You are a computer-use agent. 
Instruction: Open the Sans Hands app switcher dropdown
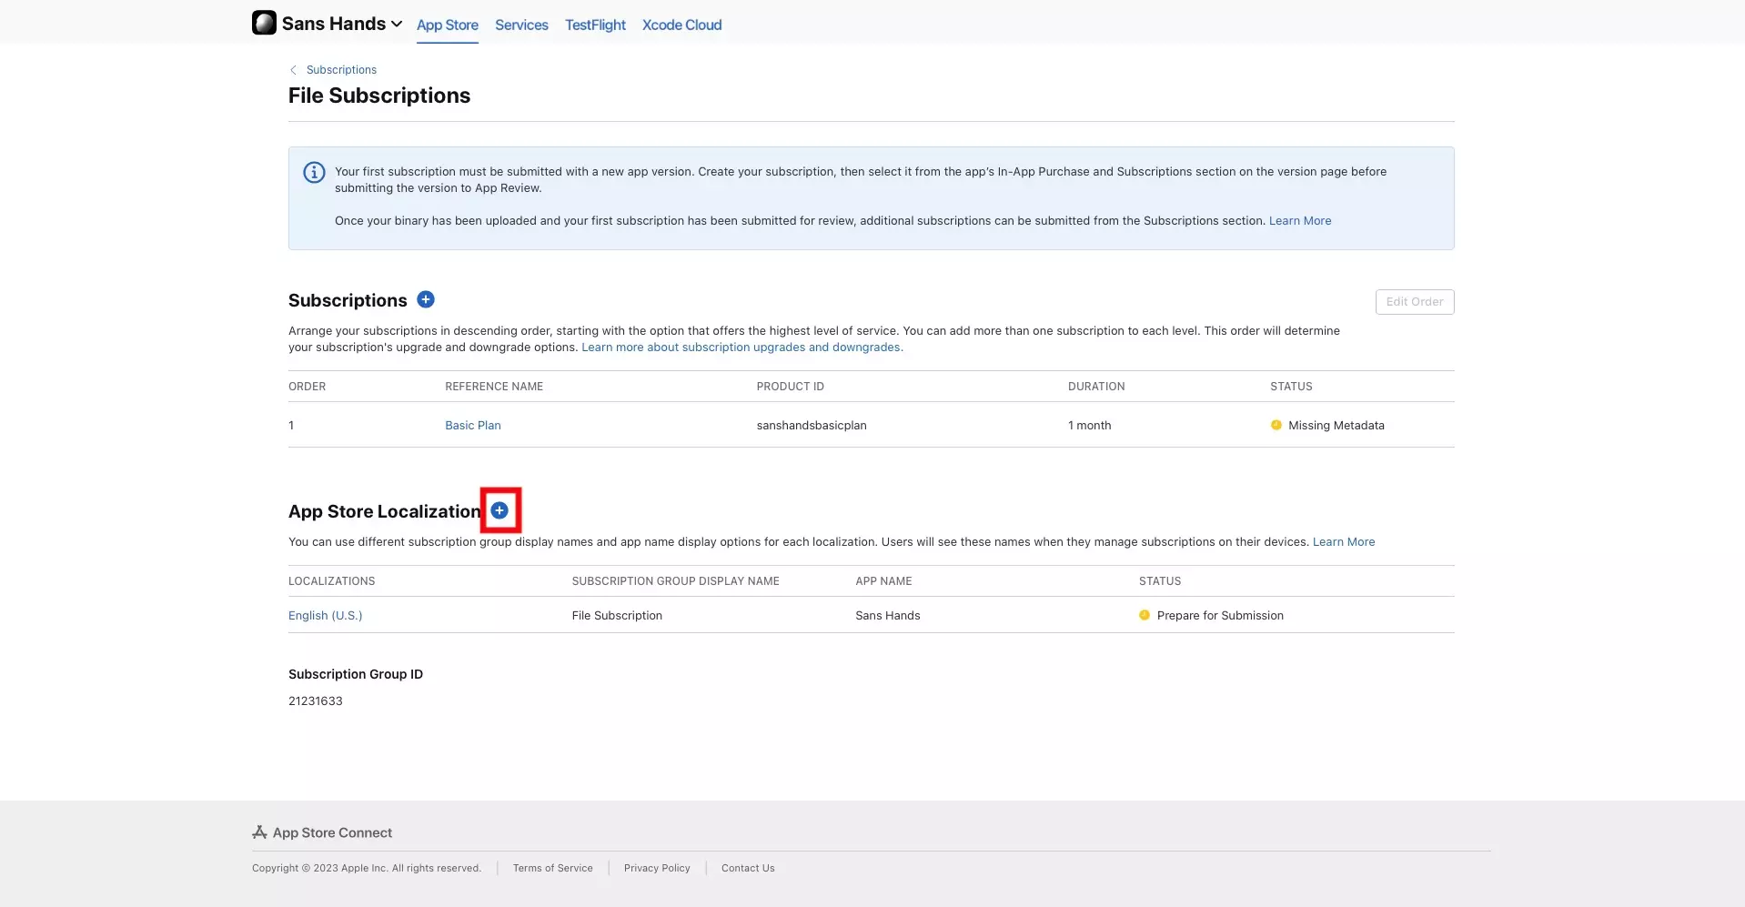[397, 23]
